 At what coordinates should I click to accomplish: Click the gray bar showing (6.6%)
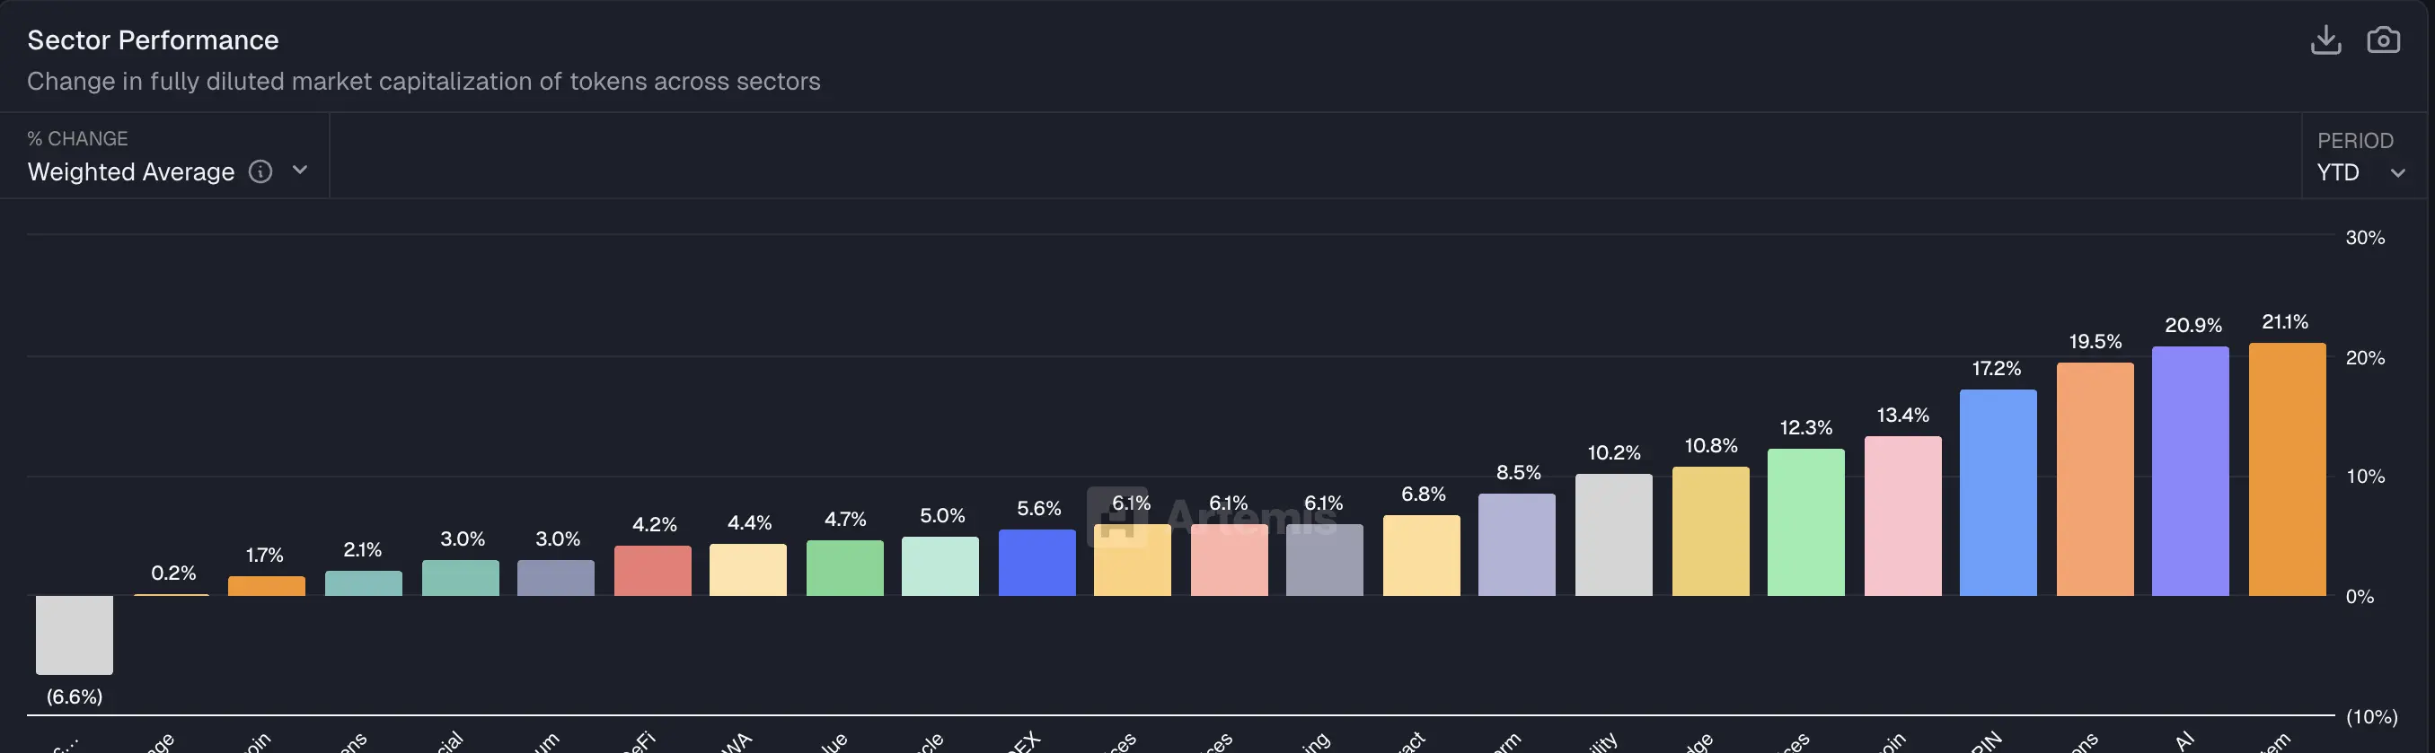tap(75, 635)
